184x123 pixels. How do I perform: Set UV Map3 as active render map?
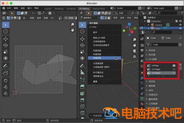[x=174, y=73]
